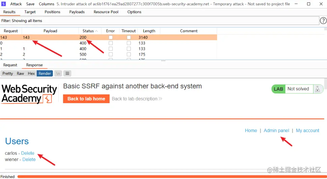Image resolution: width=327 pixels, height=179 pixels.
Task: Switch to the Results tab
Action: [9, 12]
